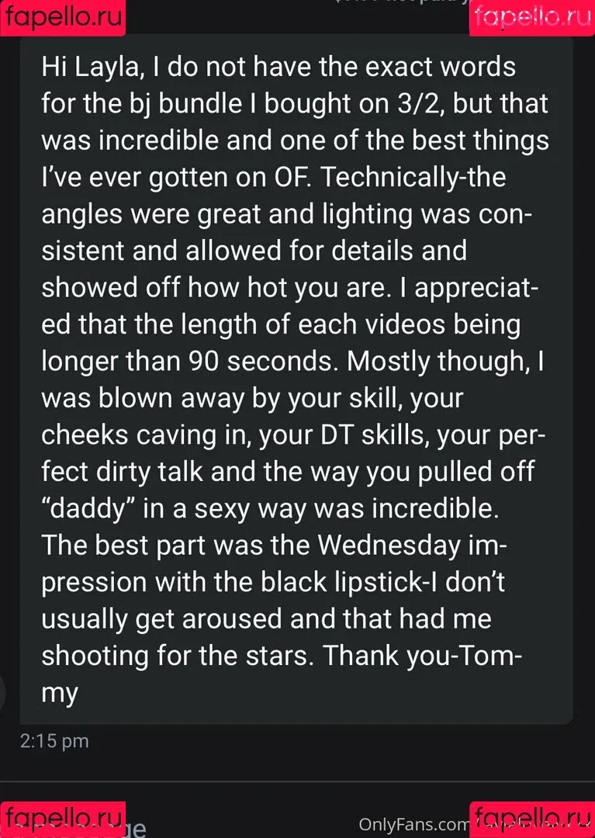Tap the 2:15 pm message timestamp
Viewport: 595px width, 838px height.
(x=54, y=741)
